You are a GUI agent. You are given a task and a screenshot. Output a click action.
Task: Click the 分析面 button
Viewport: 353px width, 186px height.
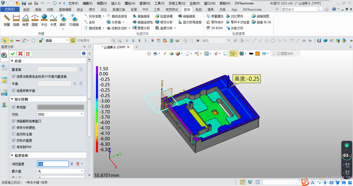click(x=114, y=22)
